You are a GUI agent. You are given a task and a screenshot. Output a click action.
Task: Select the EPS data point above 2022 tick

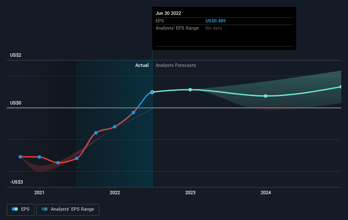[x=115, y=127]
